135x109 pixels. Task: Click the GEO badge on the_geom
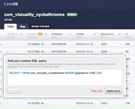tap(40, 34)
